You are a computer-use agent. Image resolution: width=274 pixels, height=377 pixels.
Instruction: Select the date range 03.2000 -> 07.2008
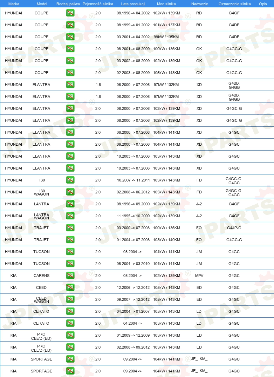point(133,228)
